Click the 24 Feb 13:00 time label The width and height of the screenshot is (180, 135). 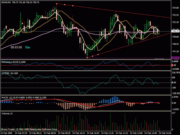pyautogui.click(x=136, y=133)
